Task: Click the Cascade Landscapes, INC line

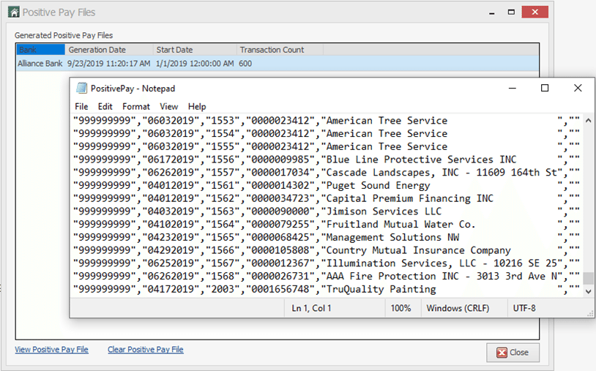Action: click(x=327, y=173)
